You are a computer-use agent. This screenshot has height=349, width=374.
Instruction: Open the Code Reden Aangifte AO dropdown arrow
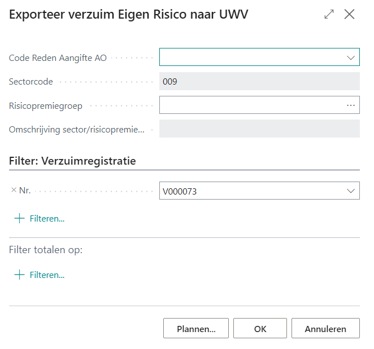point(350,58)
